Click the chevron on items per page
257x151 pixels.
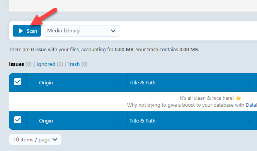pyautogui.click(x=55, y=139)
